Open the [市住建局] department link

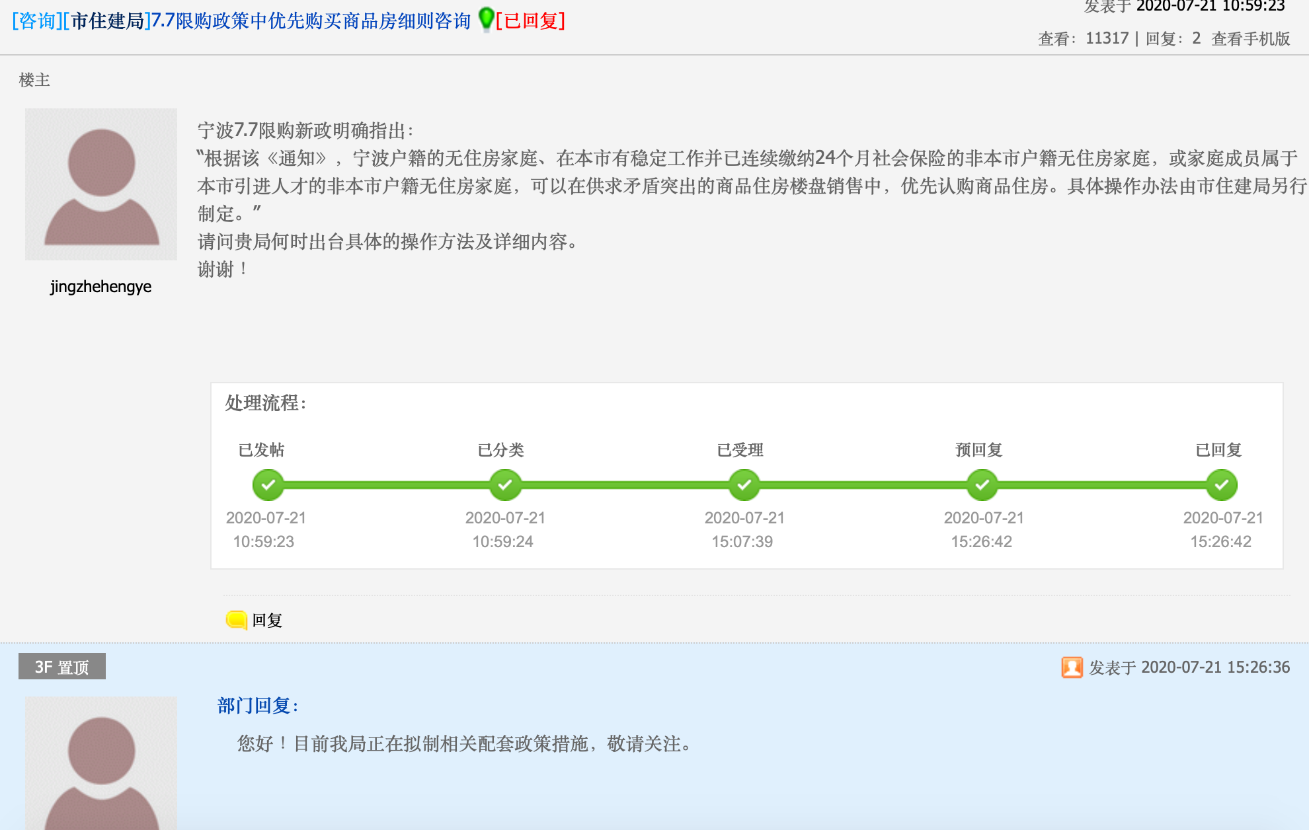[107, 21]
